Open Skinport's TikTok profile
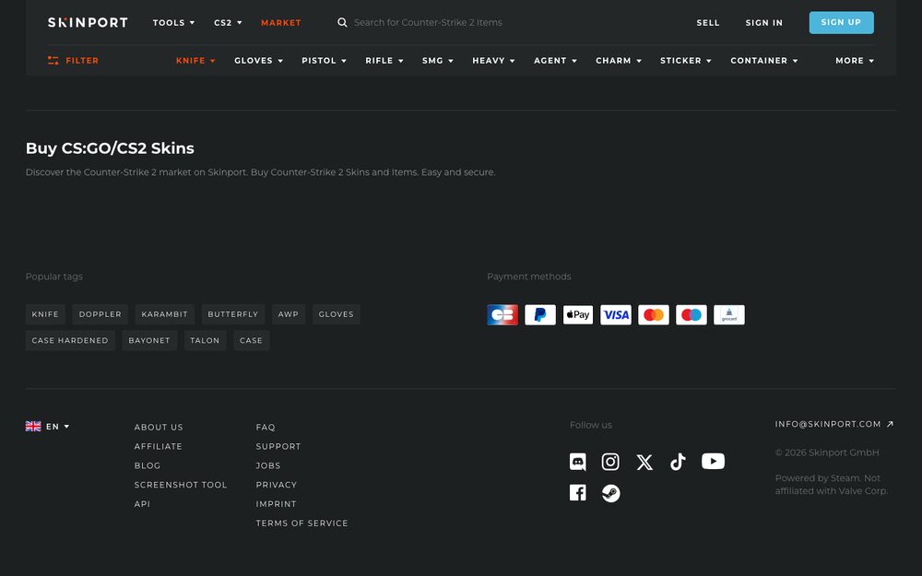 [x=678, y=462]
